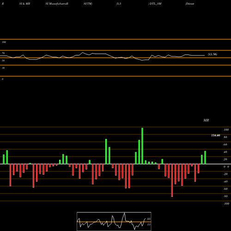The width and height of the screenshot is (231, 231).
Task: Click the upper value label in mini chart
Action: point(149,219)
